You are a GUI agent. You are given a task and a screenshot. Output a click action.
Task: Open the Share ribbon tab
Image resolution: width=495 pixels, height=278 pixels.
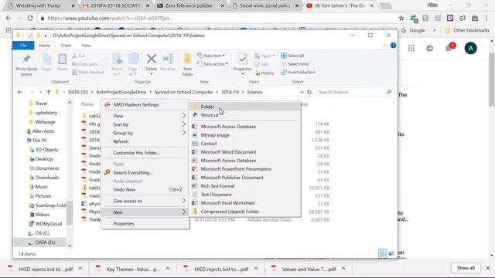pyautogui.click(x=66, y=46)
